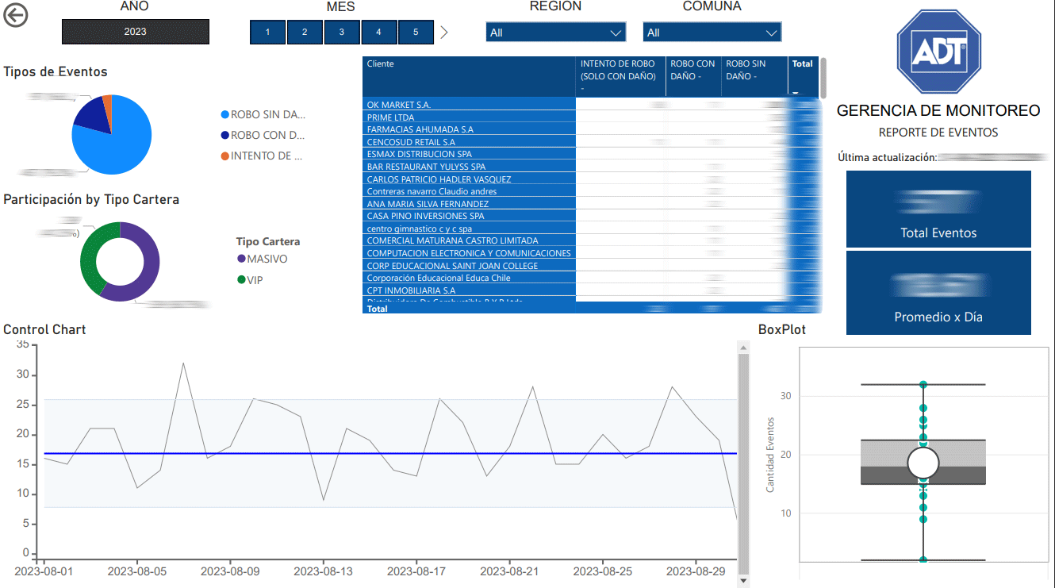Click the 2023-08-21 axis label
This screenshot has height=588, width=1055.
[x=510, y=571]
